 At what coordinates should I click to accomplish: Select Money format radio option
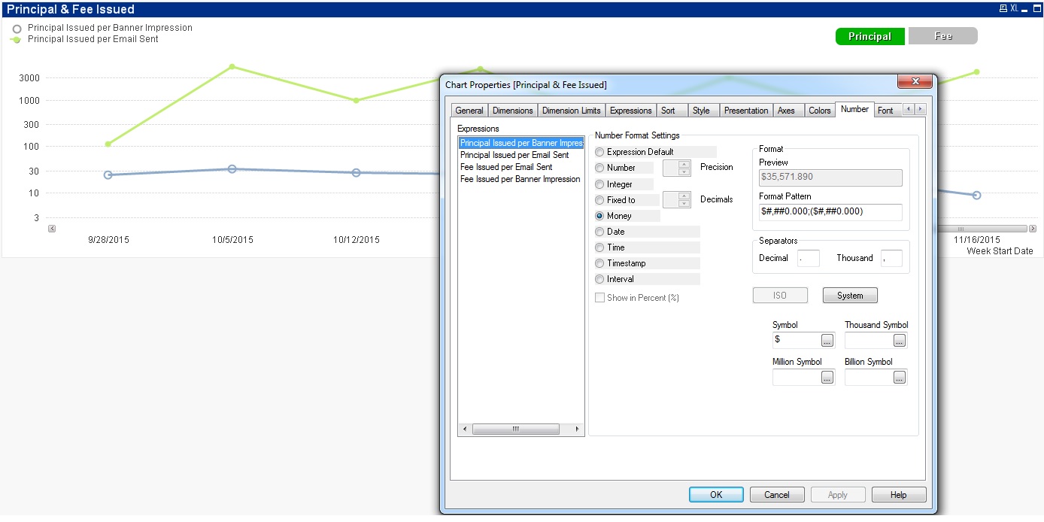tap(599, 216)
